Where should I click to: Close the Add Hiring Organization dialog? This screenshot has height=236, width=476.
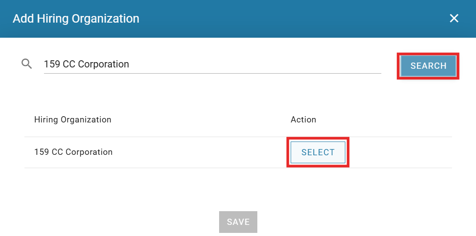[454, 18]
